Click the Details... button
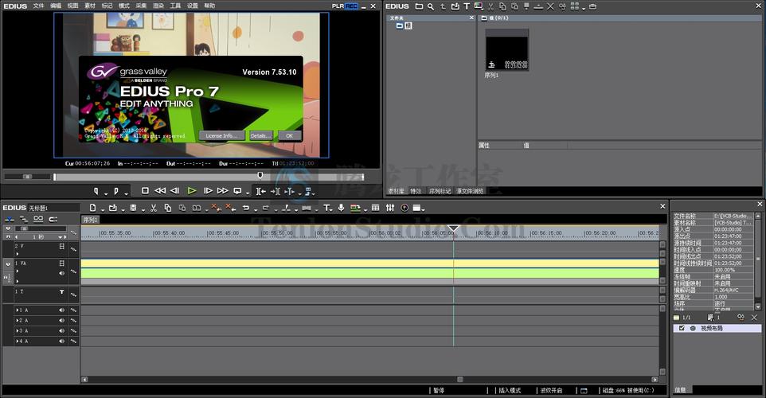766x398 pixels. click(x=261, y=136)
